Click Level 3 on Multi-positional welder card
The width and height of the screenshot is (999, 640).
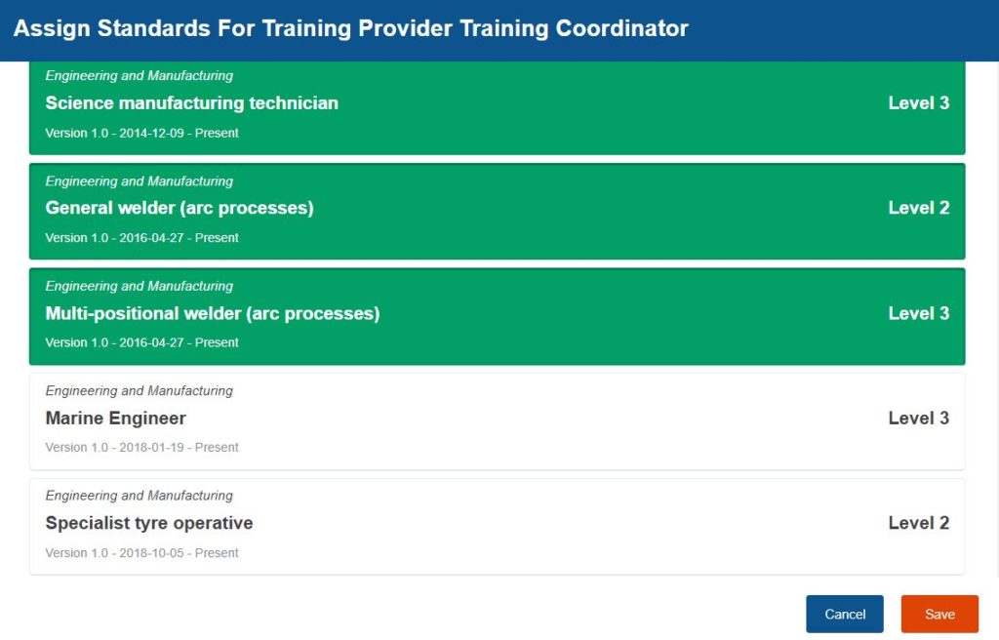918,313
